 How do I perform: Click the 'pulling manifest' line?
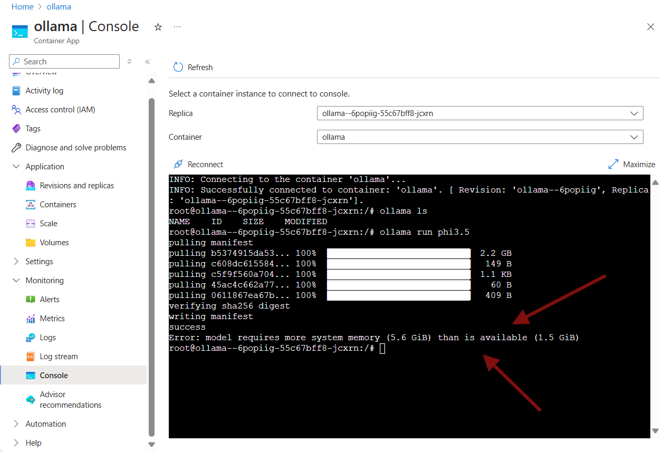coord(211,243)
